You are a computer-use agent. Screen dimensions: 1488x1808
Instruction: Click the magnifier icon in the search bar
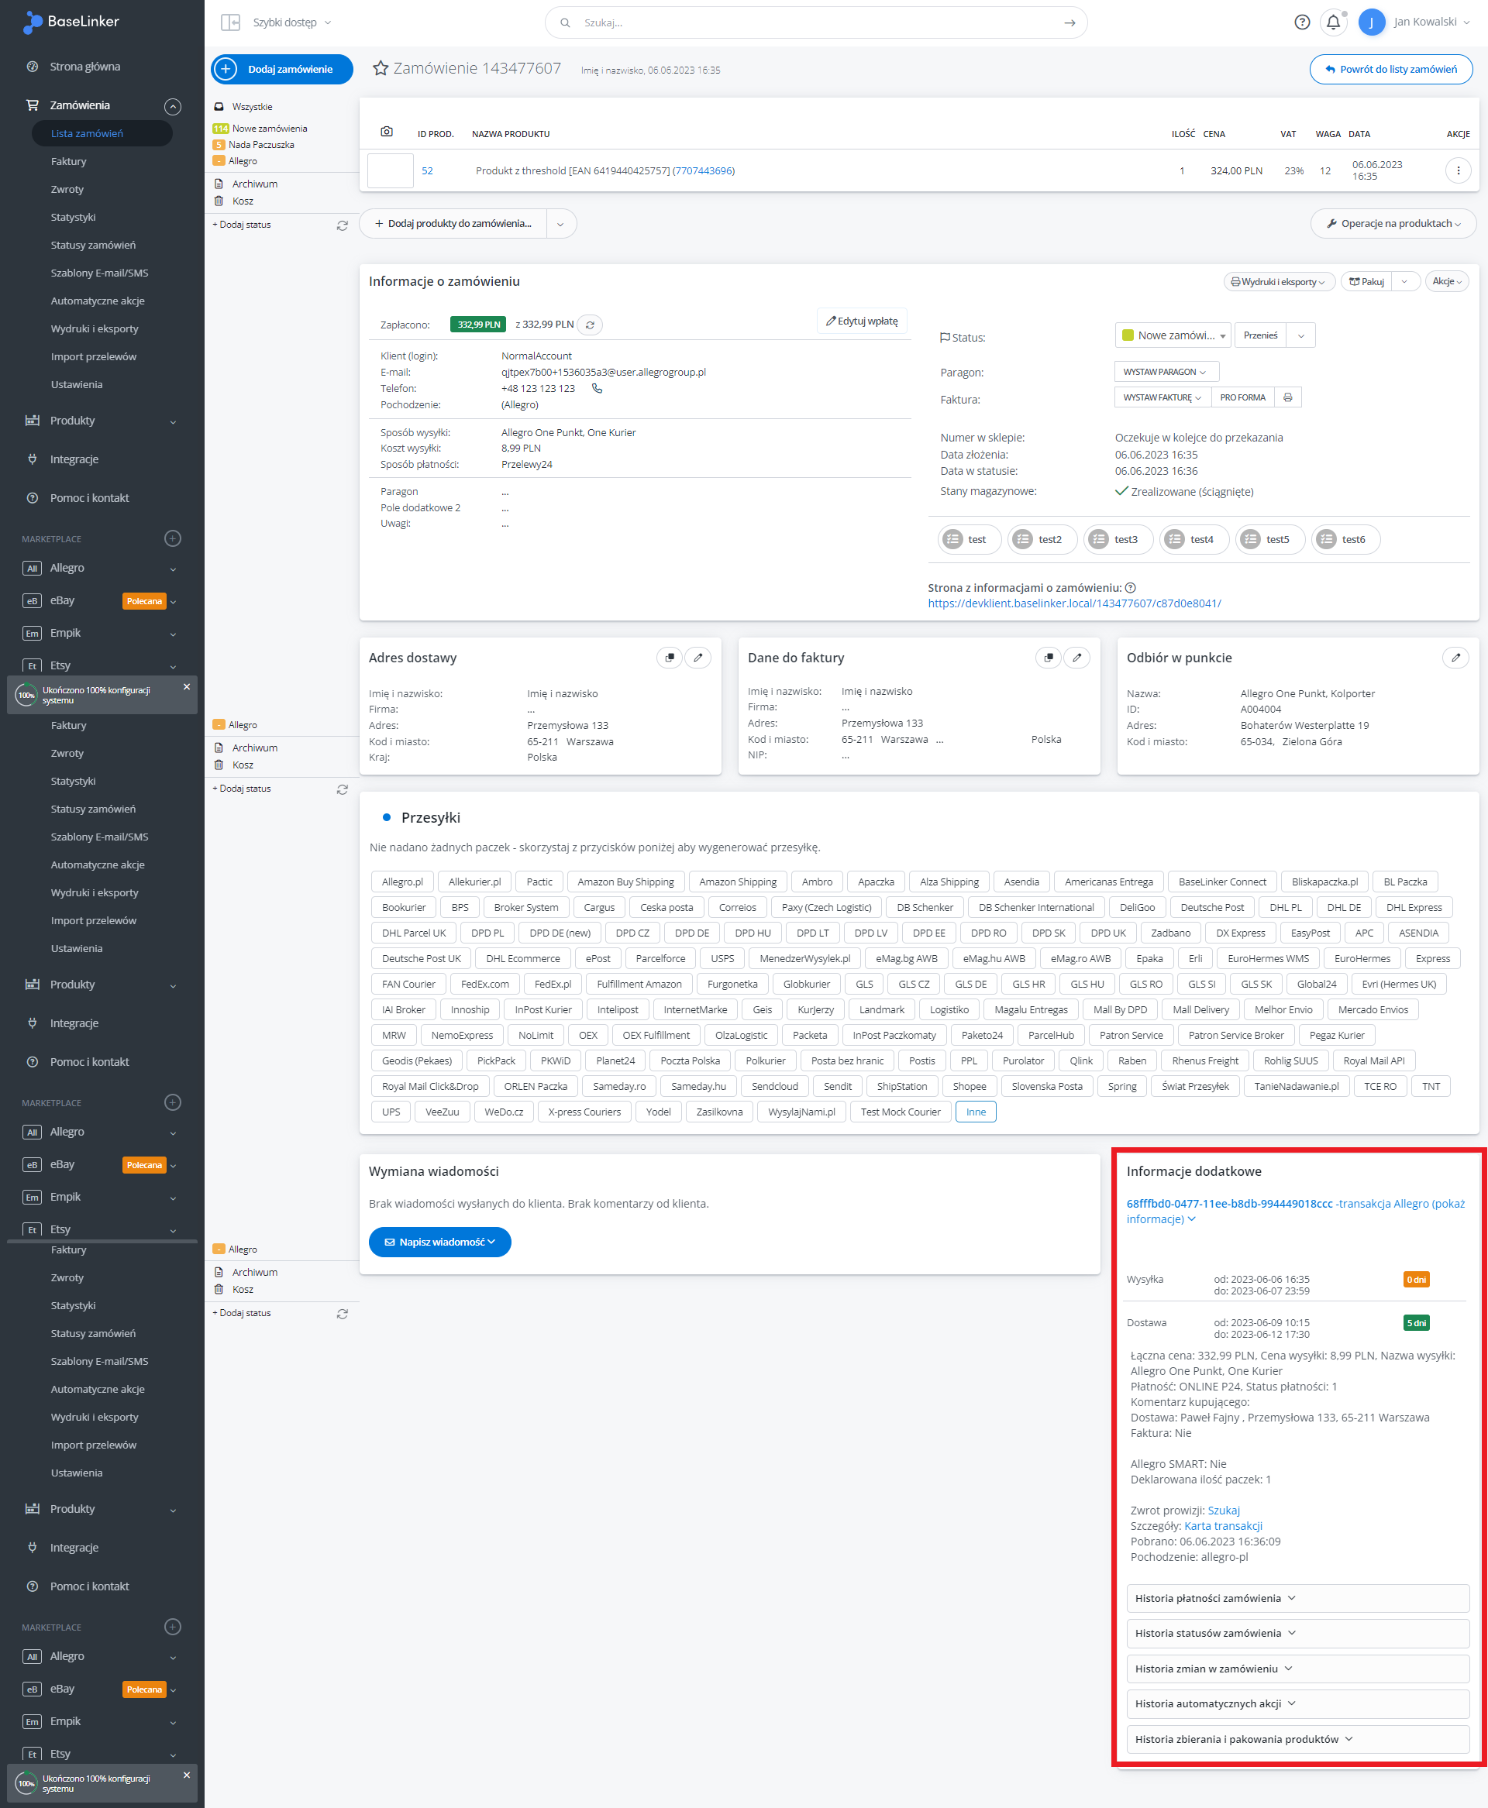point(565,23)
